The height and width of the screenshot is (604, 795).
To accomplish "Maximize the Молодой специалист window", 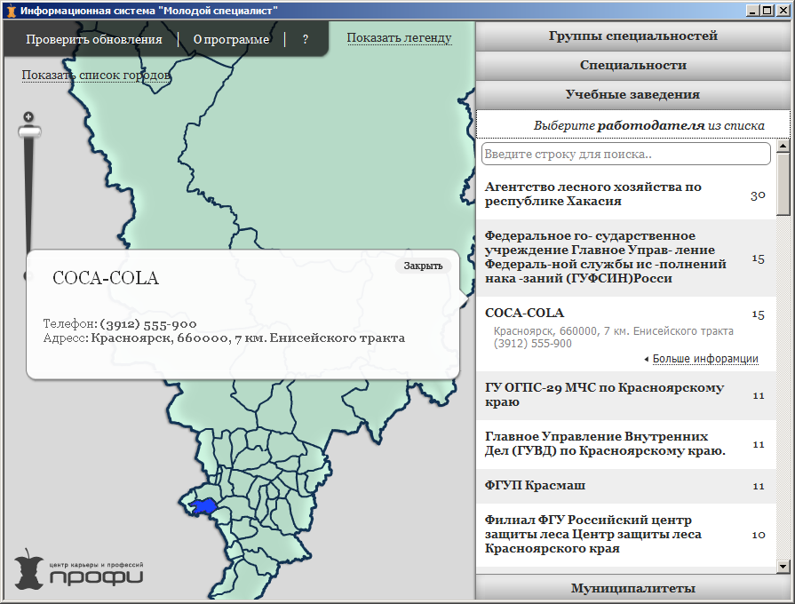I will click(x=767, y=11).
